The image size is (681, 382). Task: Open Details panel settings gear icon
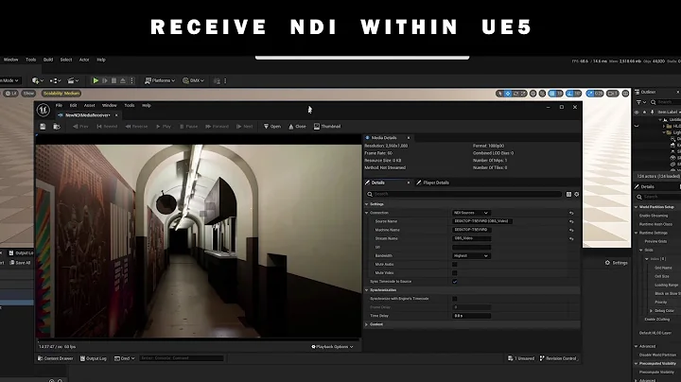point(576,194)
